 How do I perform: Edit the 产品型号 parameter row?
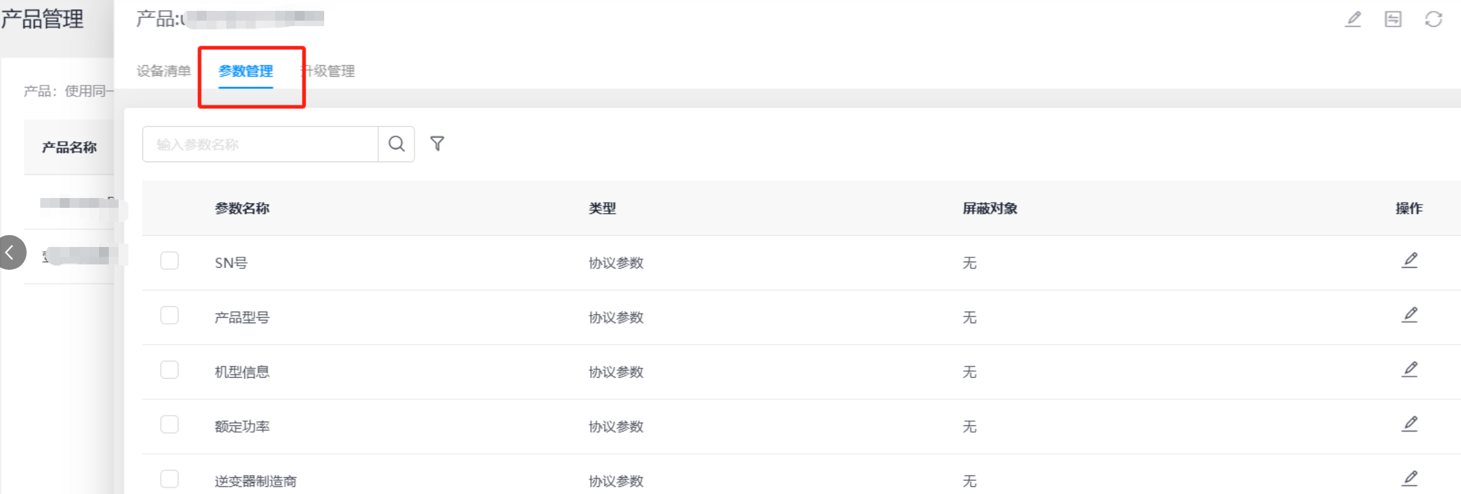click(1409, 315)
